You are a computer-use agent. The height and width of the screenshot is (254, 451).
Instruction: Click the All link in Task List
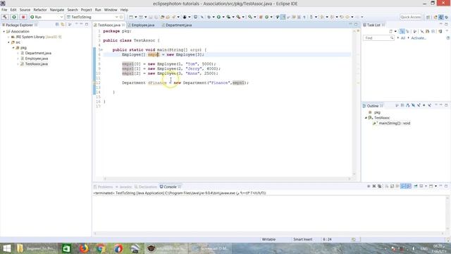402,38
